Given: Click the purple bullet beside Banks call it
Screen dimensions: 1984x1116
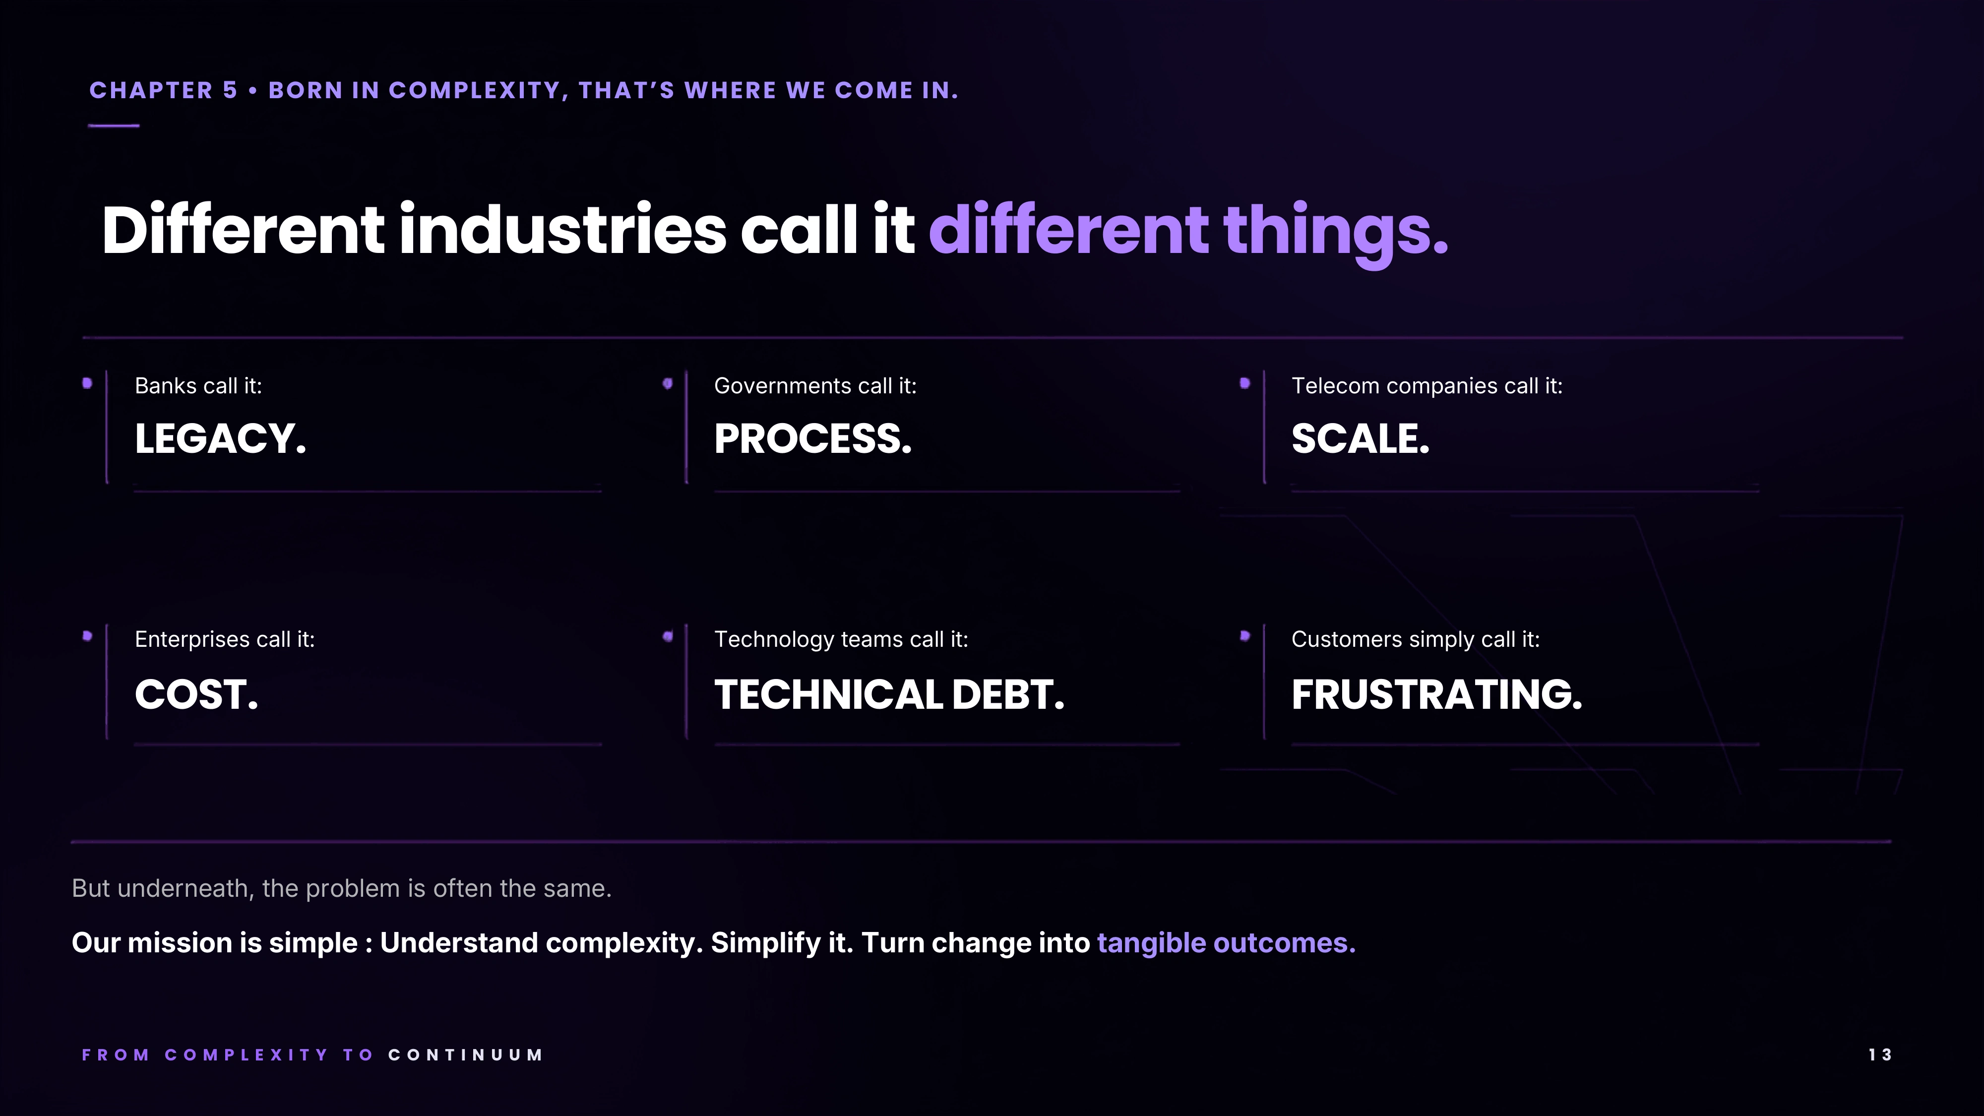Looking at the screenshot, I should pyautogui.click(x=87, y=383).
